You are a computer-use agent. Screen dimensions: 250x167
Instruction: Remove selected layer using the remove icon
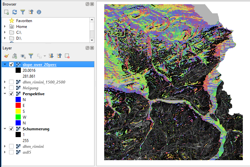tap(67, 56)
